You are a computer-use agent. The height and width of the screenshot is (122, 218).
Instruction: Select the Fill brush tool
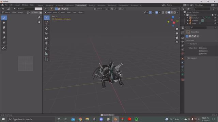click(x=4, y=37)
